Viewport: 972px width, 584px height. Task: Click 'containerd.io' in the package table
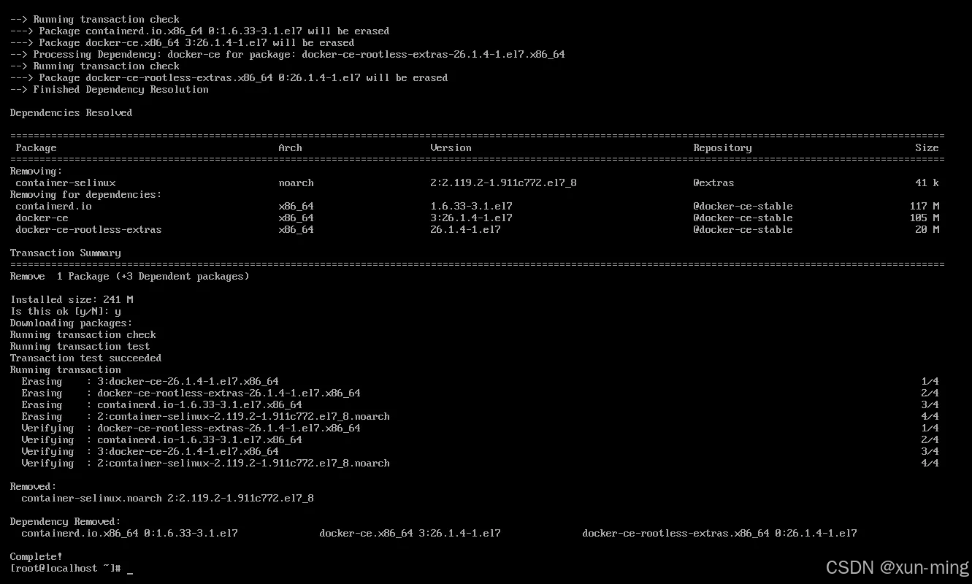(53, 206)
